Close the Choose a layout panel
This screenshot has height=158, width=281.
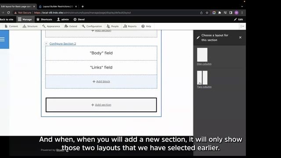coord(240,37)
